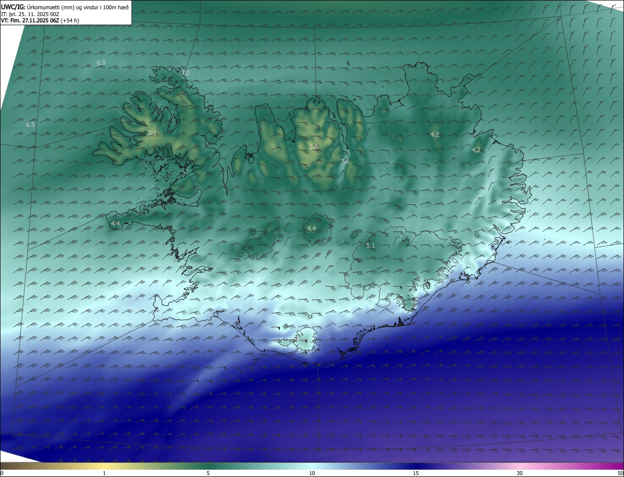The height and width of the screenshot is (477, 624).
Task: Click the 4.4 value inside central glacier outline
Action: pos(312,229)
